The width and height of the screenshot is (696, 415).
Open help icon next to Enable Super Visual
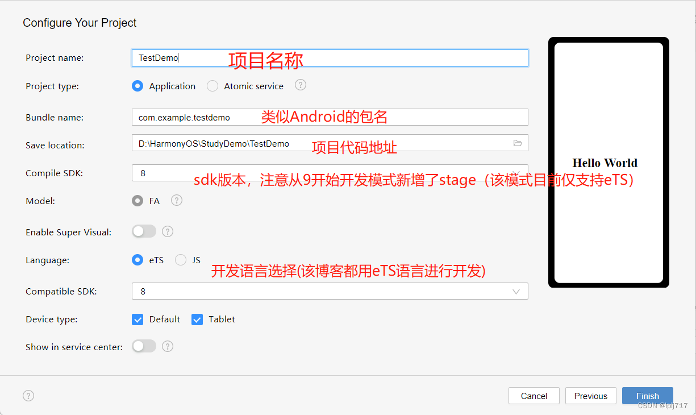(168, 231)
